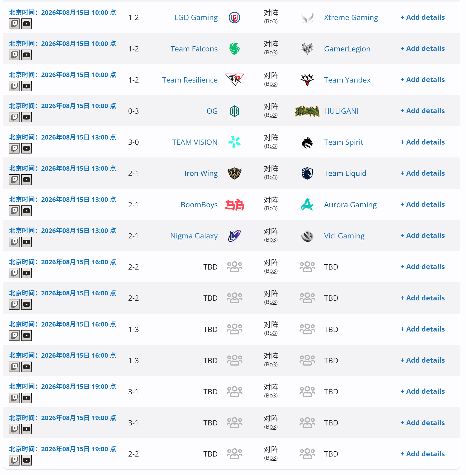The height and width of the screenshot is (475, 466).
Task: Click the OG team logo
Action: (x=234, y=111)
